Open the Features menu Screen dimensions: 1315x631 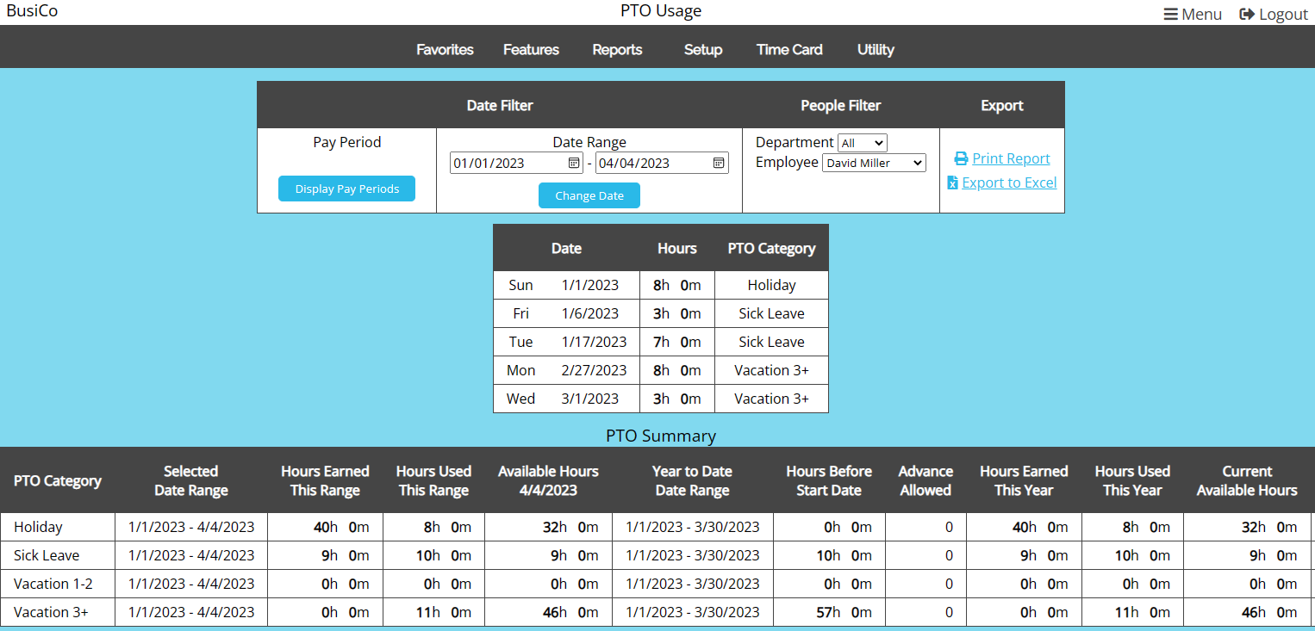531,50
